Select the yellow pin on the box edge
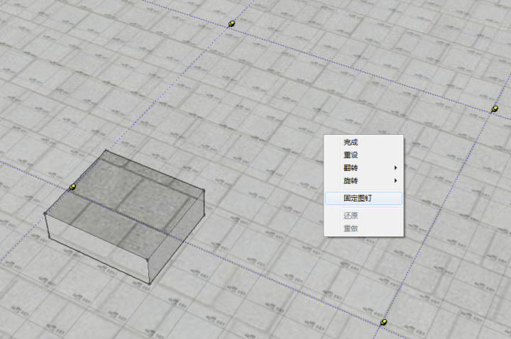The image size is (511, 339). point(72,187)
